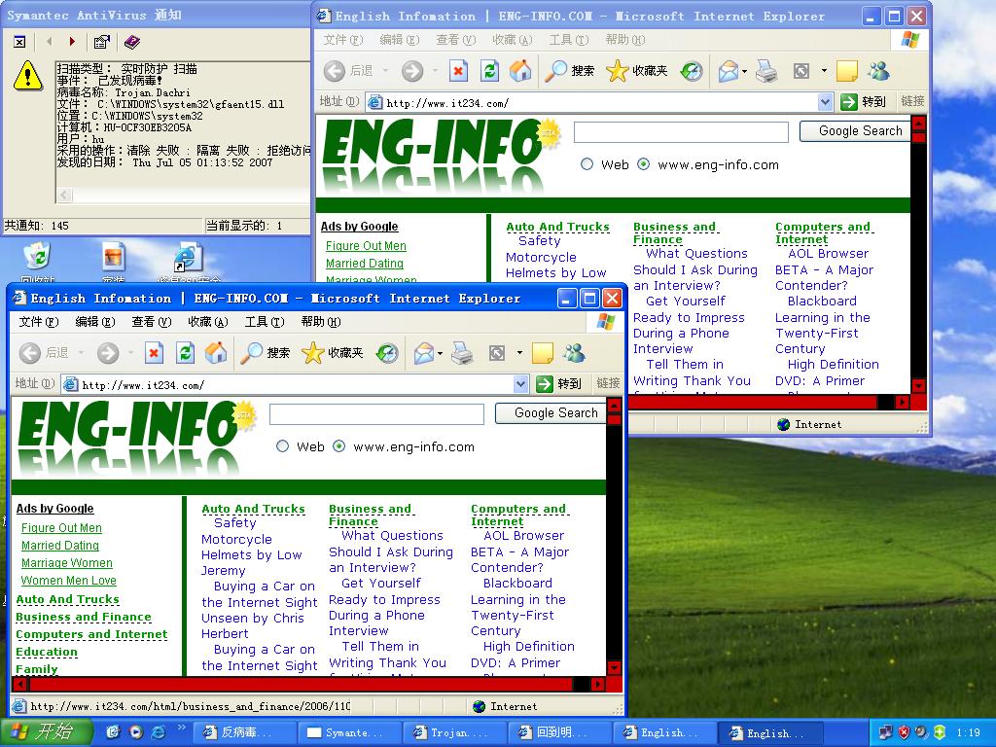Open 查看(V) menu in front IE window
The height and width of the screenshot is (747, 996).
point(152,322)
